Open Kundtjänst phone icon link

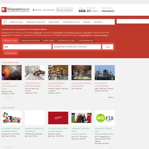point(49,10)
